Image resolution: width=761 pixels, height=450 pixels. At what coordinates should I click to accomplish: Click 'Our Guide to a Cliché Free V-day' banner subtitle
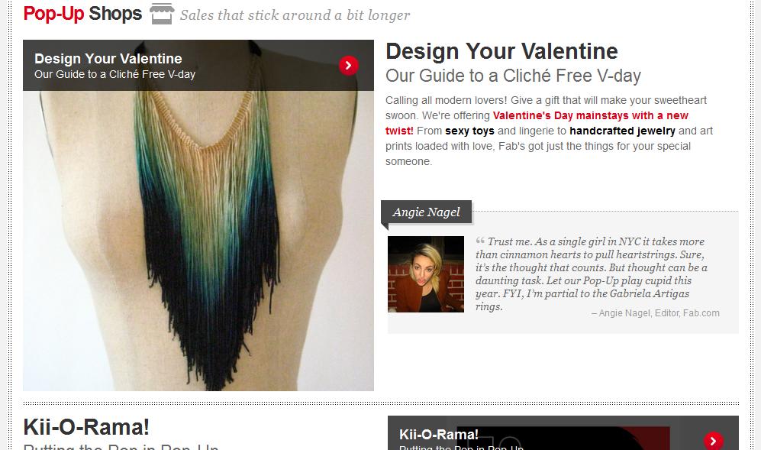point(114,74)
